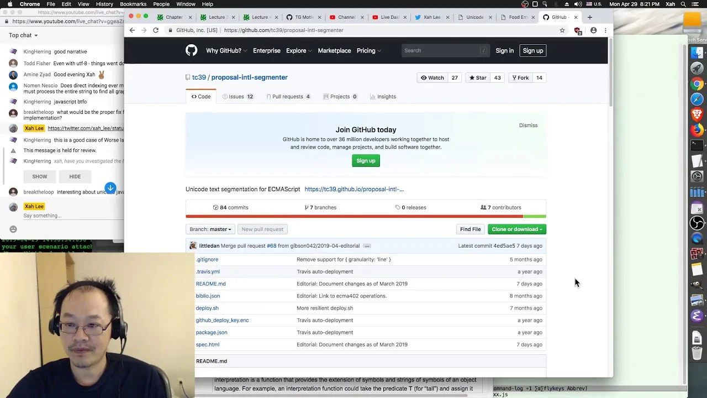Click the GitHub octocat logo
The height and width of the screenshot is (398, 707).
point(191,50)
